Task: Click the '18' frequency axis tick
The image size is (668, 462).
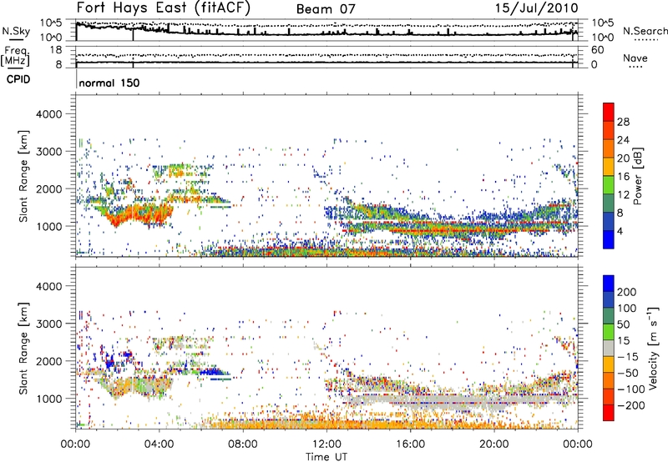Action: point(56,50)
